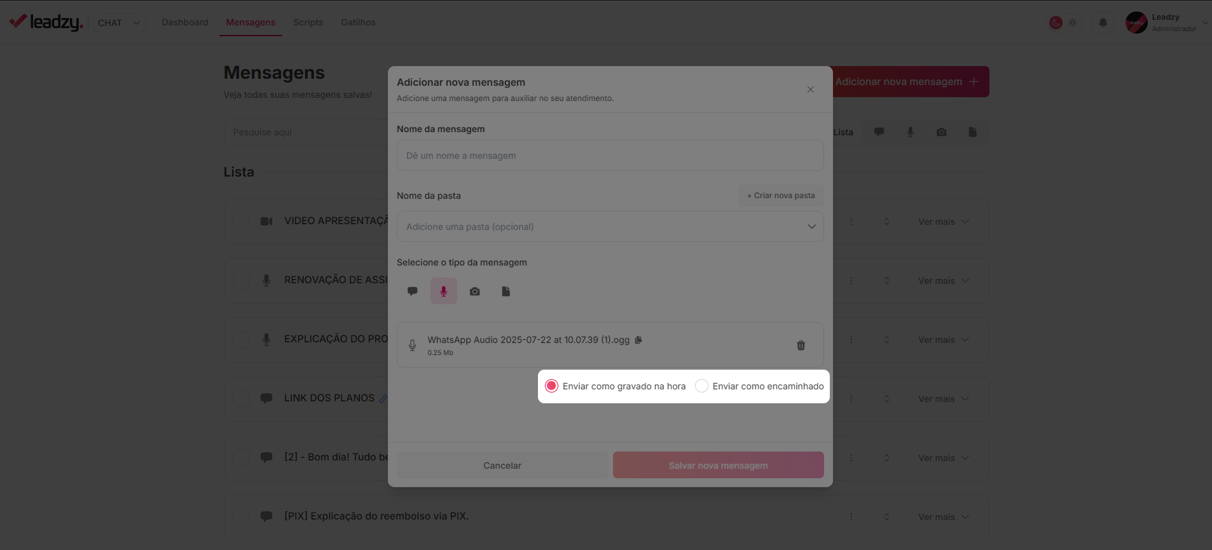Choose Enviar como encaminhado option
The height and width of the screenshot is (550, 1212).
[x=701, y=386]
